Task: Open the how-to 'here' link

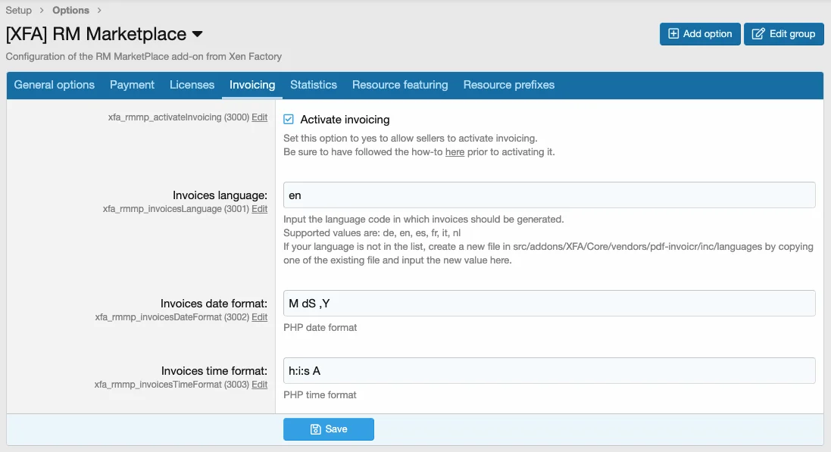Action: pyautogui.click(x=455, y=152)
